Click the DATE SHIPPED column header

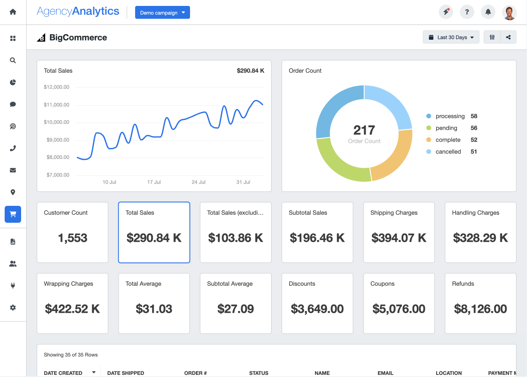125,373
